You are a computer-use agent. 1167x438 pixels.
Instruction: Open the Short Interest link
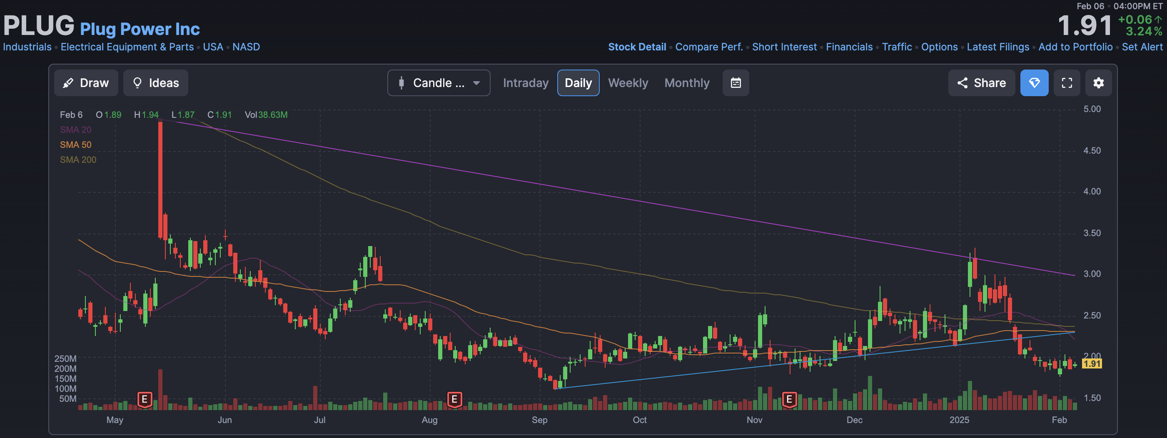(784, 47)
